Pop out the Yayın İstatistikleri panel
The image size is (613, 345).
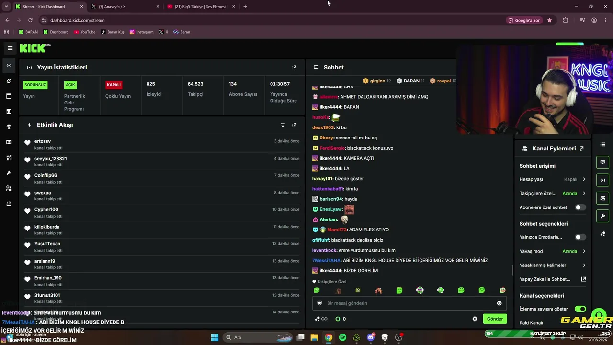294,68
